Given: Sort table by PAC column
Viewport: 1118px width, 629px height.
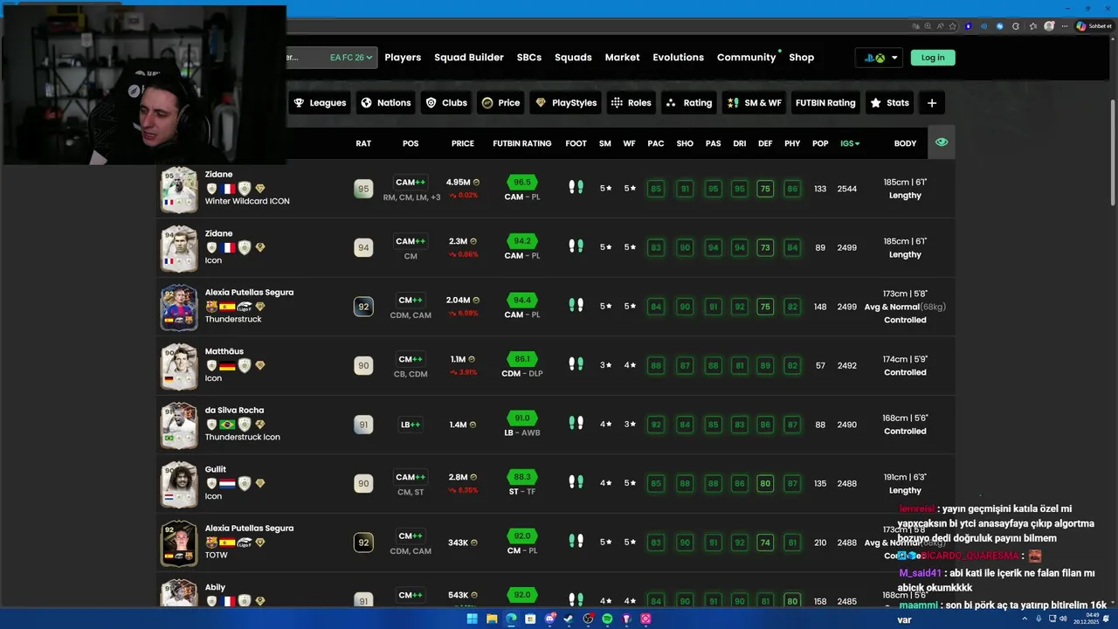Looking at the screenshot, I should tap(656, 143).
